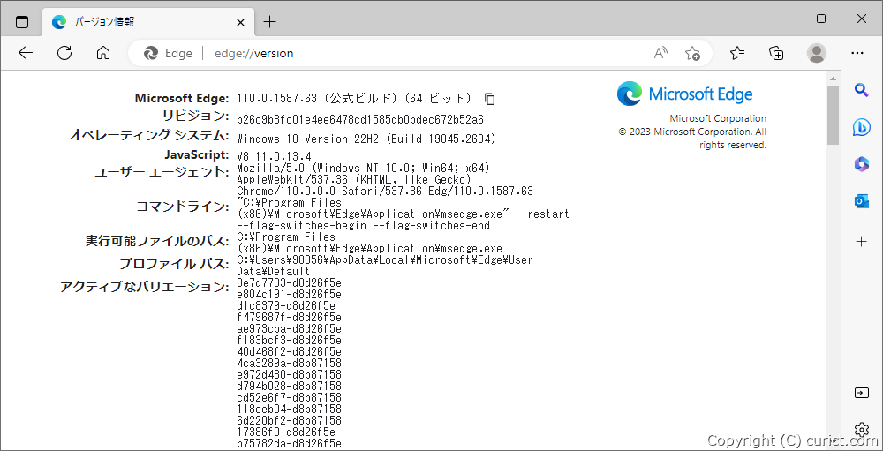Open Bing chat sidebar icon
The width and height of the screenshot is (883, 451).
point(861,127)
